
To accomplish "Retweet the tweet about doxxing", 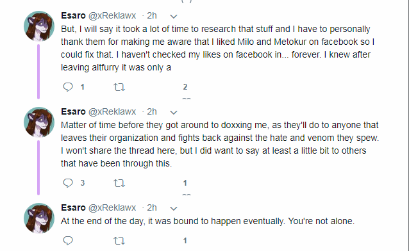I will [119, 183].
